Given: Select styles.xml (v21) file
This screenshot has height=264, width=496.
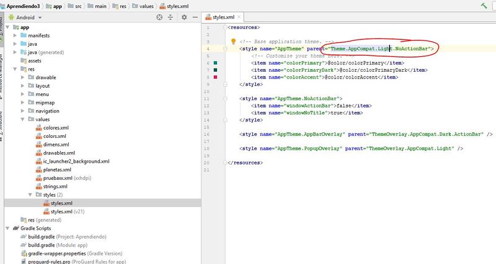Looking at the screenshot, I should click(64, 211).
